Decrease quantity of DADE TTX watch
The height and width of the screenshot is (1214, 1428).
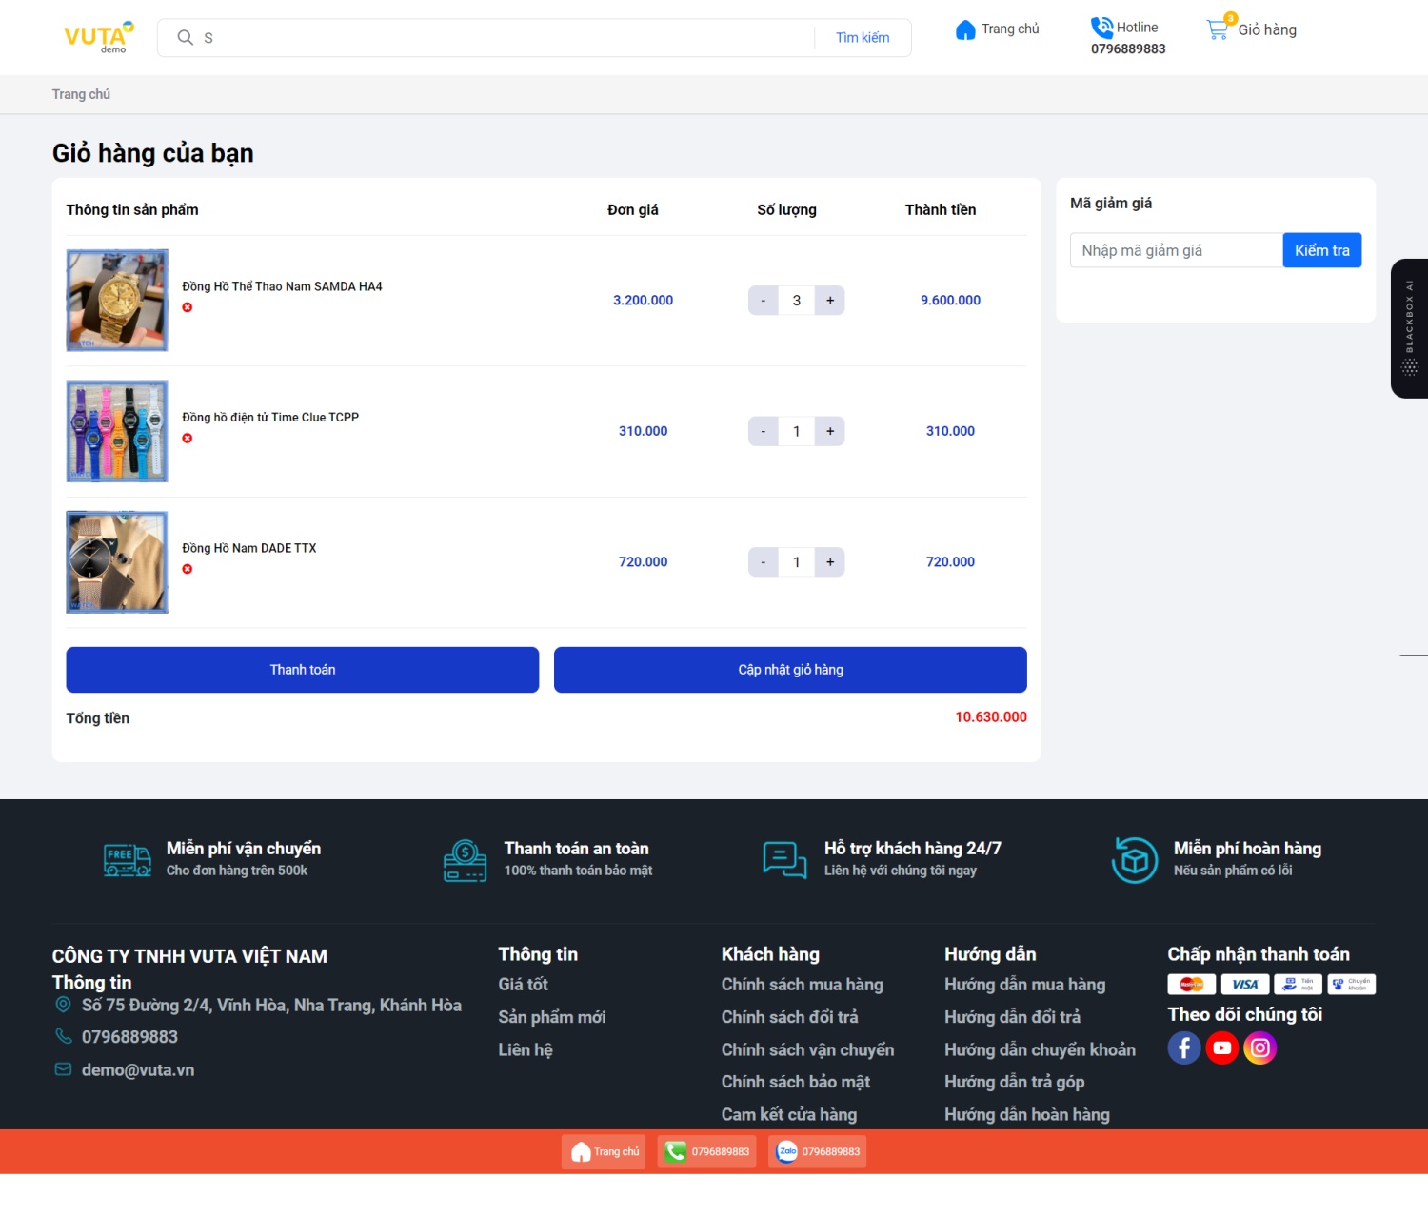point(763,562)
